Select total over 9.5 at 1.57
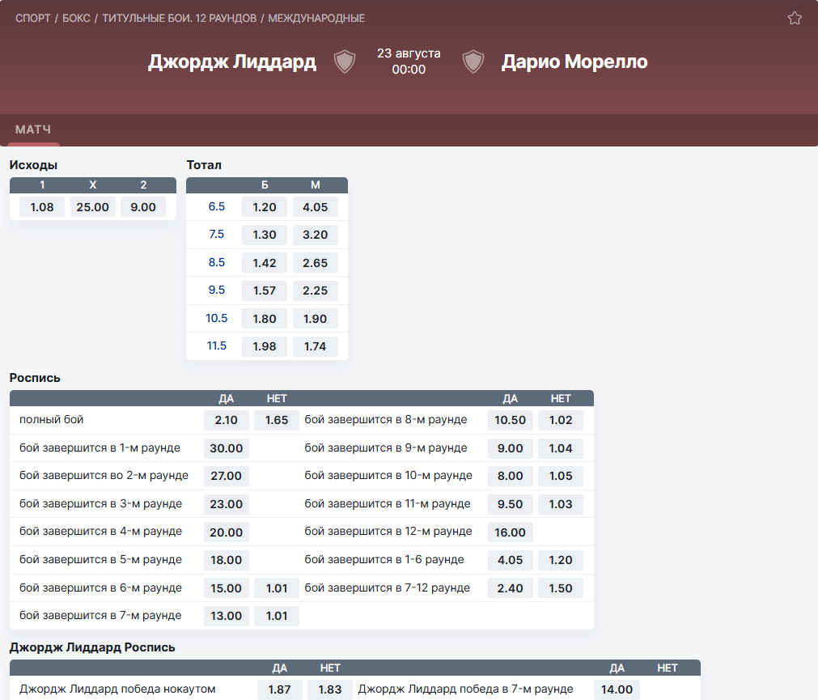The width and height of the screenshot is (818, 700). (265, 291)
